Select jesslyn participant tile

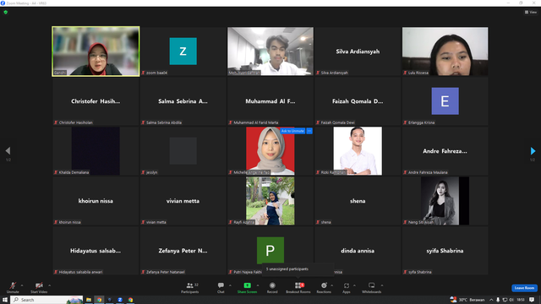(x=183, y=151)
